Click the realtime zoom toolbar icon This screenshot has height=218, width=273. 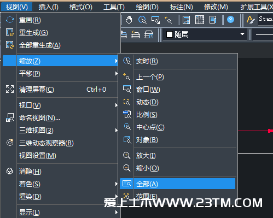tap(142, 20)
